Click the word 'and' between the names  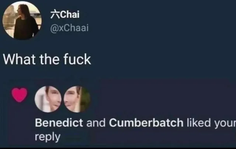[96, 123]
